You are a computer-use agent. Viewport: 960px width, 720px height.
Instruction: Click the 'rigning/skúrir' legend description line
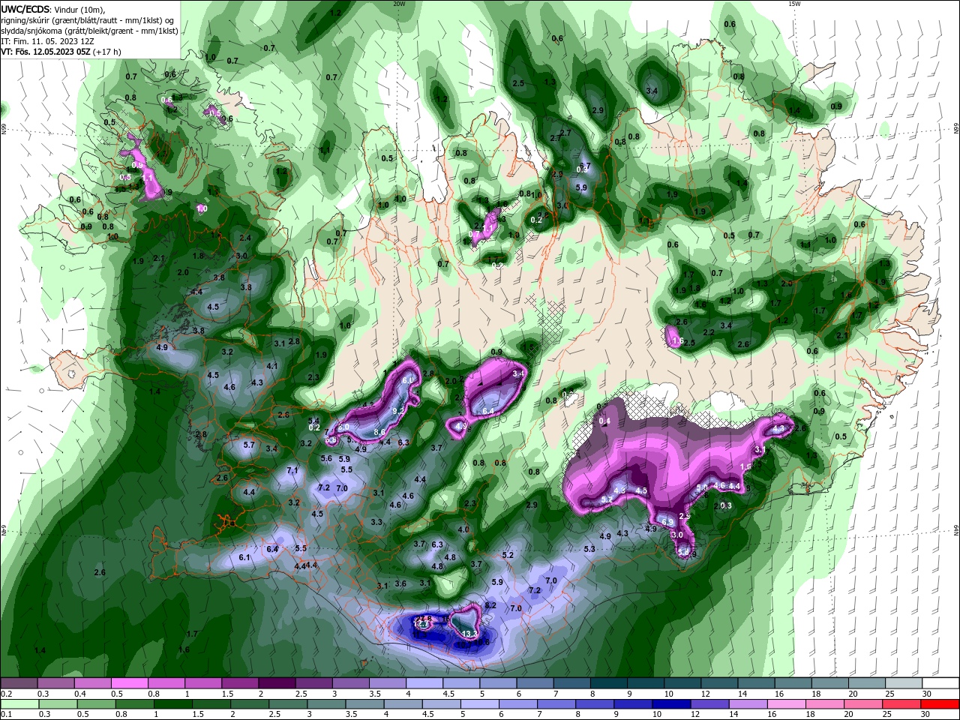pyautogui.click(x=88, y=20)
